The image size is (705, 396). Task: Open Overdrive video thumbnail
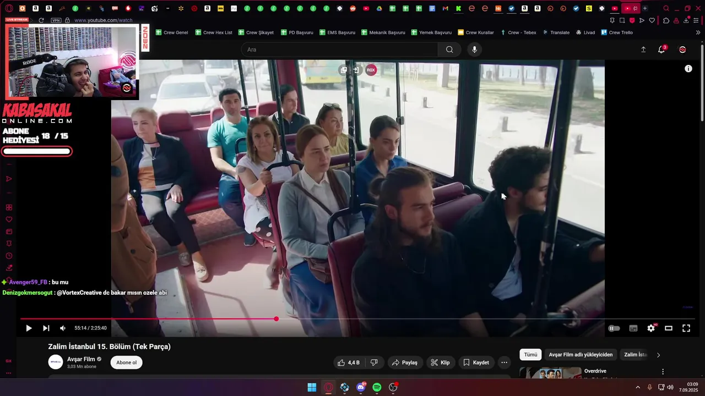550,373
